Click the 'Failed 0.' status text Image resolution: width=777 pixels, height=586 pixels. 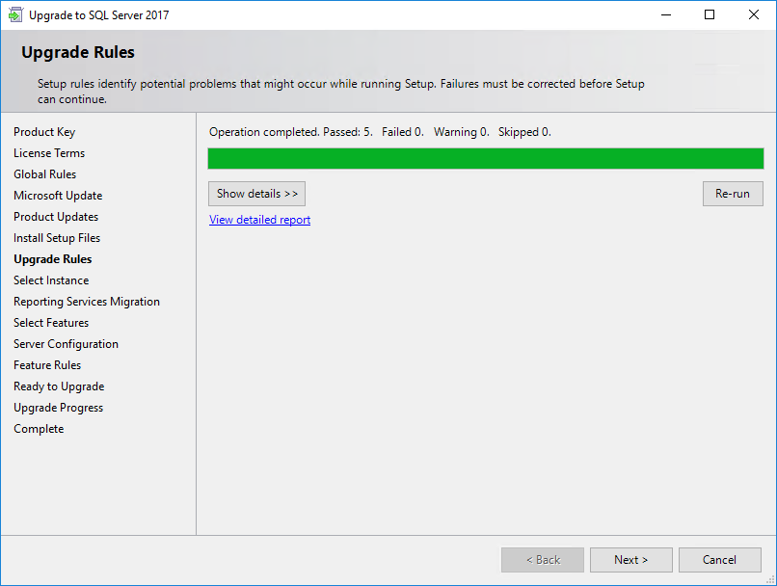[x=403, y=132]
